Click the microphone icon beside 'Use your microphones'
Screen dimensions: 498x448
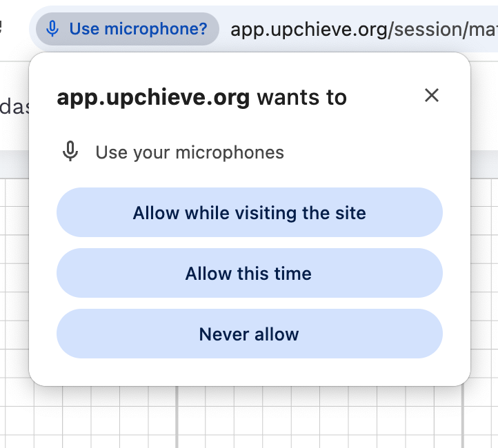[x=70, y=152]
